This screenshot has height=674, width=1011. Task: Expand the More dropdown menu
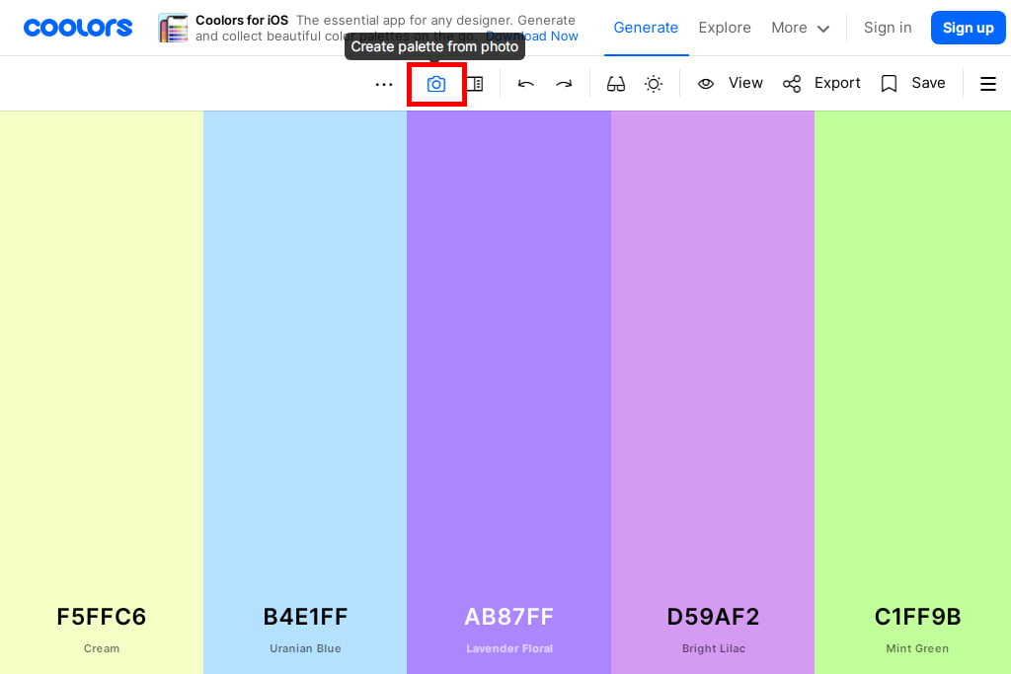pos(800,28)
